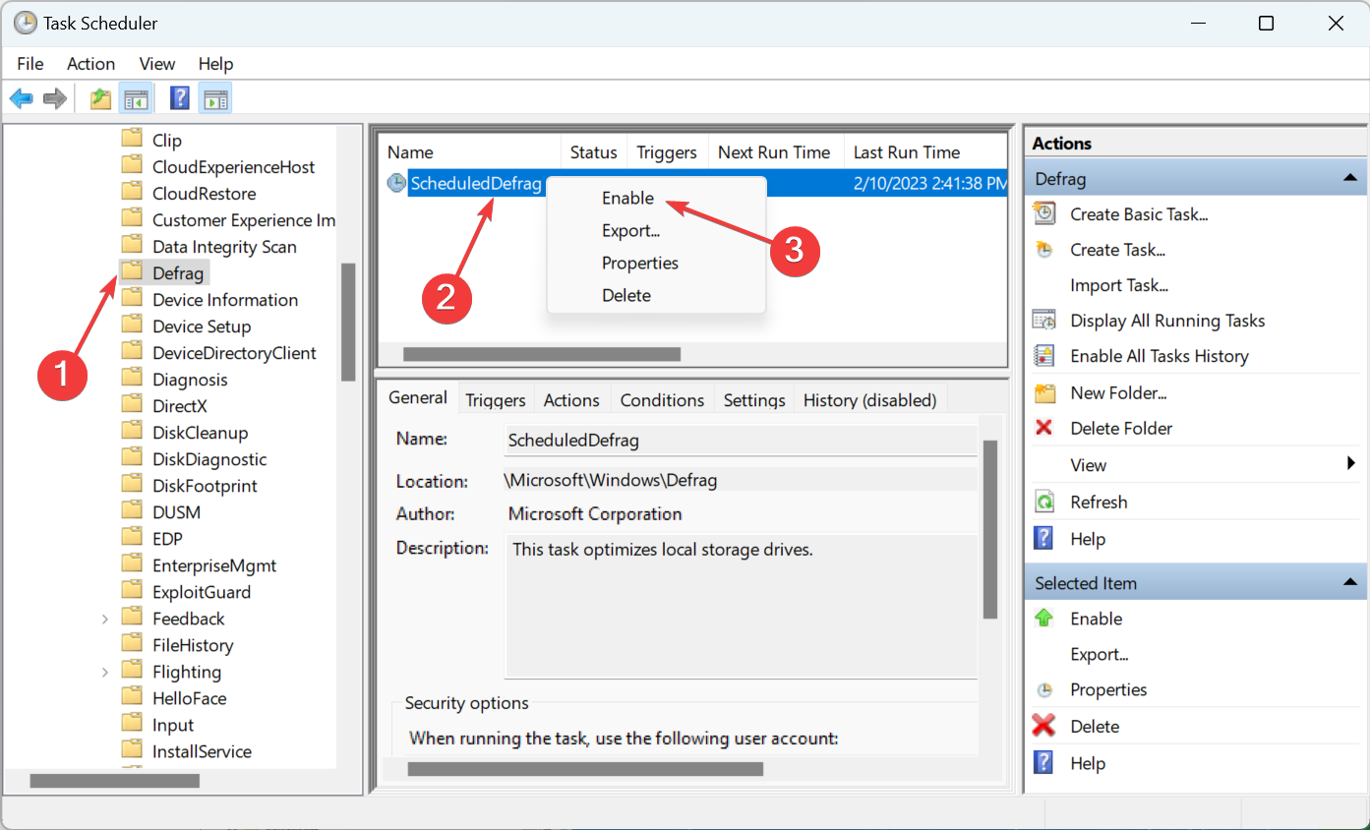Click the blue Help toolbar icon
Image resolution: width=1370 pixels, height=830 pixels.
click(x=180, y=98)
